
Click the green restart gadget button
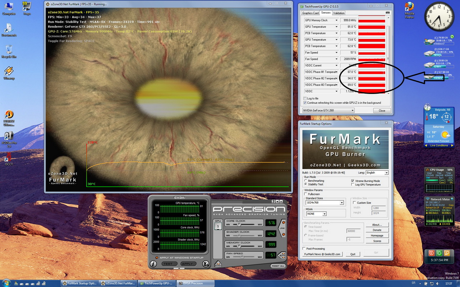tap(439, 253)
